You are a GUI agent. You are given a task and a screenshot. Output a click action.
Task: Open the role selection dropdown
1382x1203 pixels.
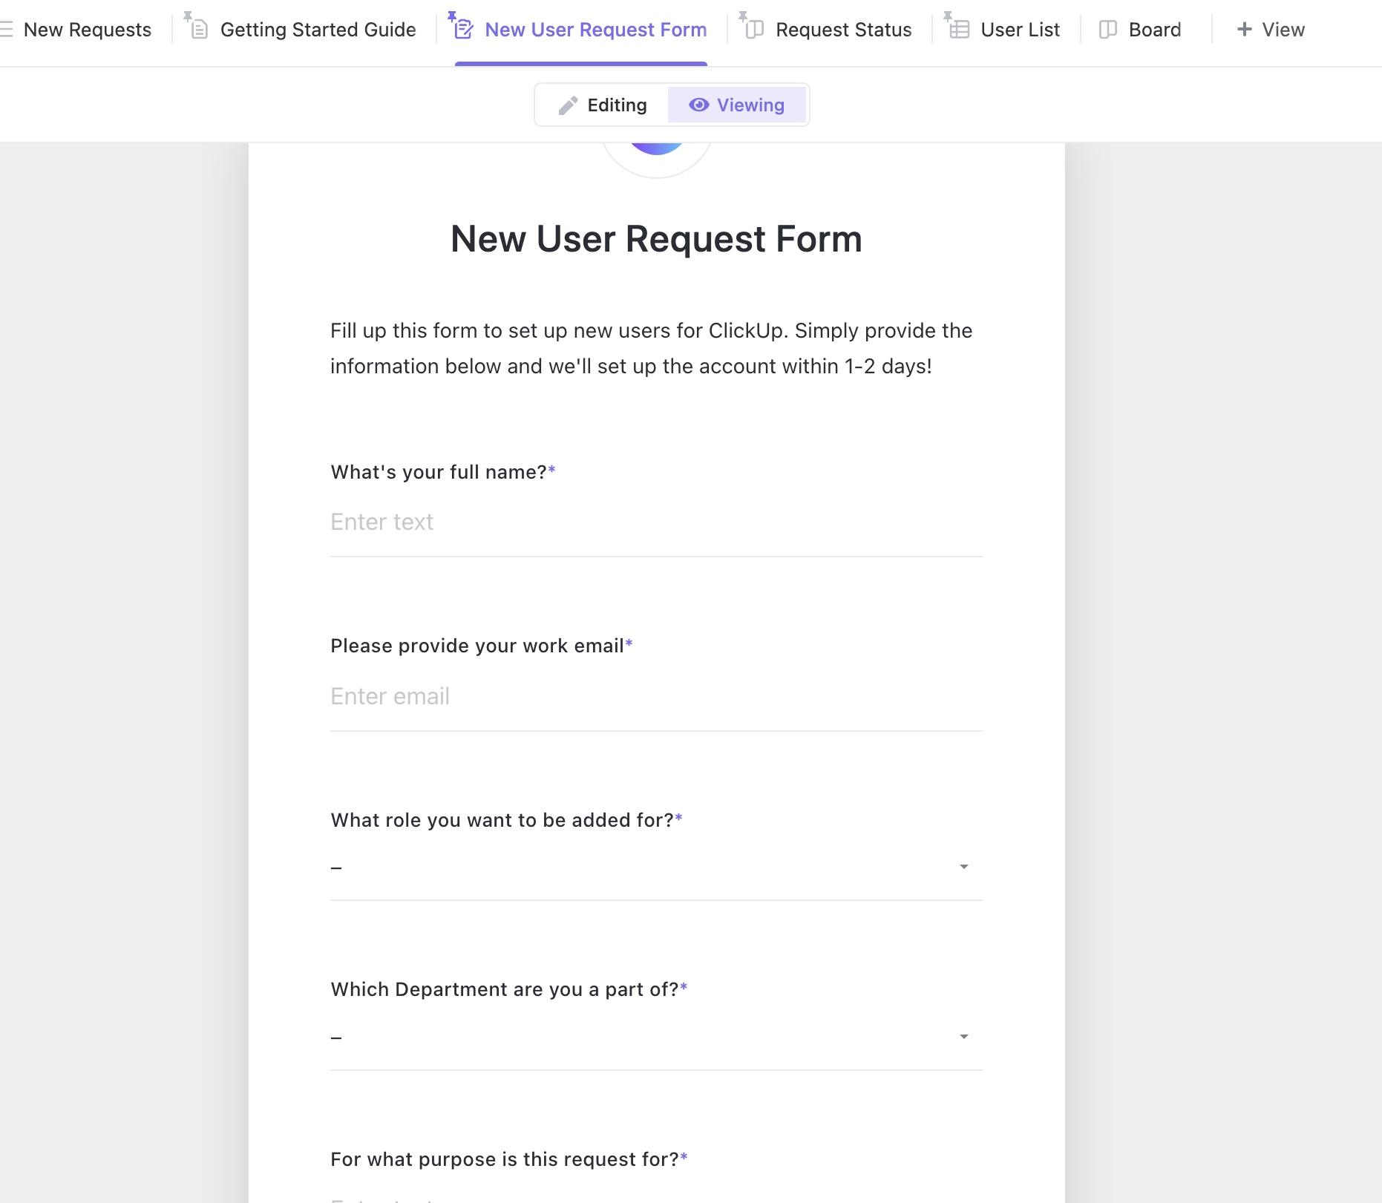pyautogui.click(x=656, y=867)
